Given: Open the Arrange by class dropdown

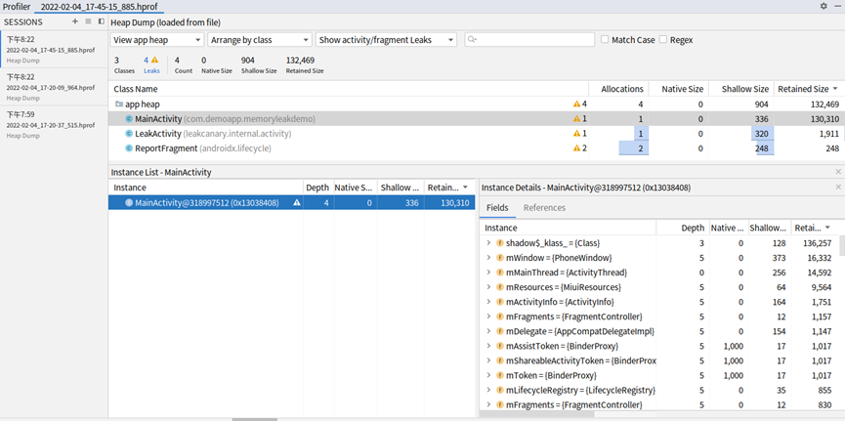Looking at the screenshot, I should coord(261,40).
